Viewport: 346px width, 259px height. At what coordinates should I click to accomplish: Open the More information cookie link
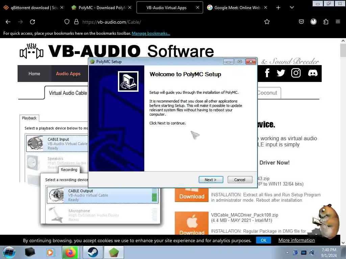(297, 240)
